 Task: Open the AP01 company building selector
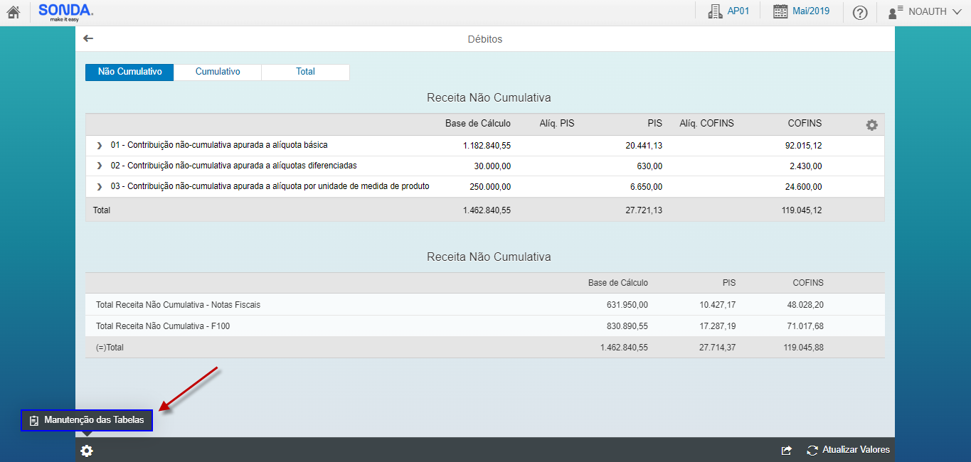coord(728,11)
